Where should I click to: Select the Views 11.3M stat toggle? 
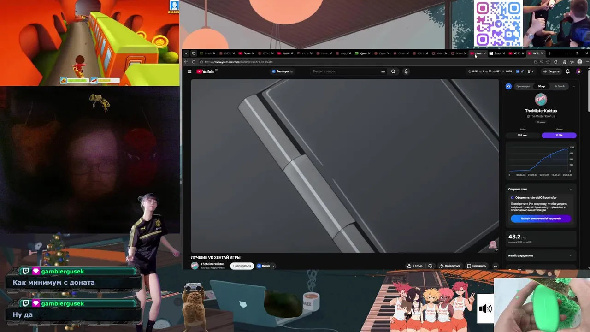tap(559, 135)
